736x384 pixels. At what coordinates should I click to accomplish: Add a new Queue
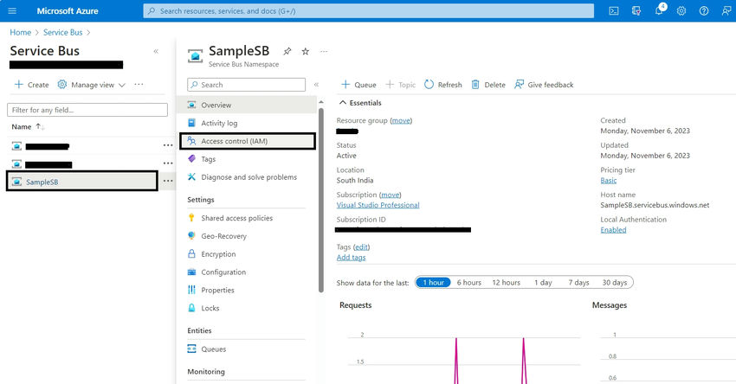click(358, 85)
